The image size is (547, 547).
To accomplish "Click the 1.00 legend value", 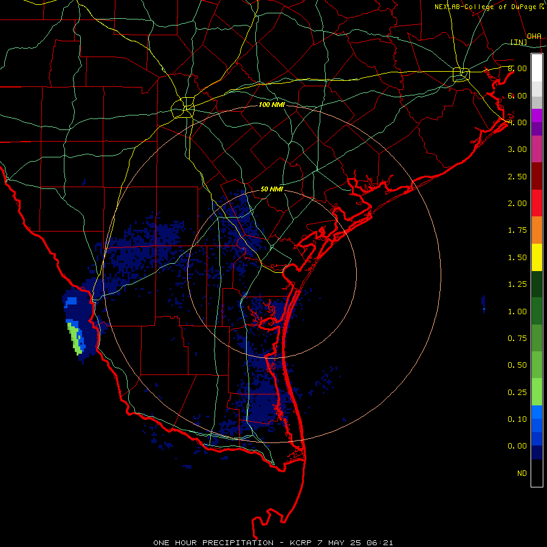I will 517,312.
